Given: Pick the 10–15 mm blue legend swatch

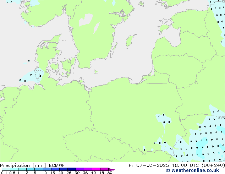Looking at the screenshot, I should (x=47, y=169).
